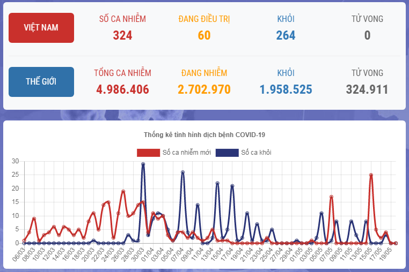The image size is (409, 272).
Task: Click the red VIỆT NAM button
Action: click(41, 28)
